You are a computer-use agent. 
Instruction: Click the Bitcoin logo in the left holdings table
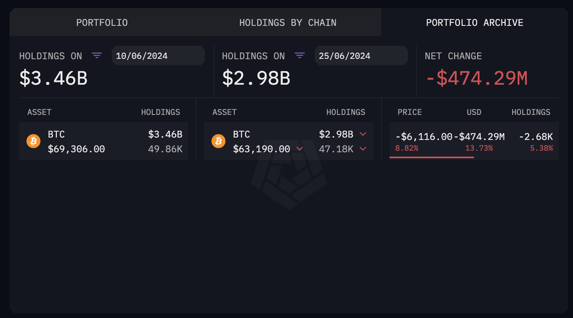point(33,141)
